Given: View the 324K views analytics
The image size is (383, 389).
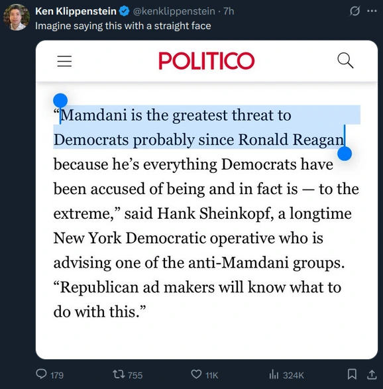Looking at the screenshot, I should coord(286,374).
